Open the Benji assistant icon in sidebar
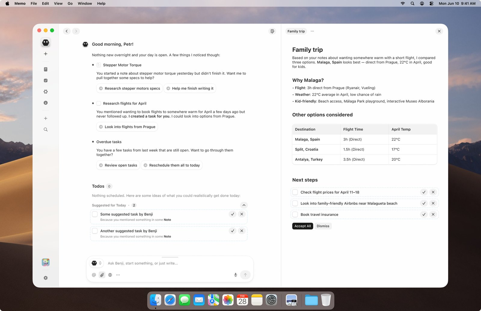The image size is (481, 311). (x=46, y=43)
